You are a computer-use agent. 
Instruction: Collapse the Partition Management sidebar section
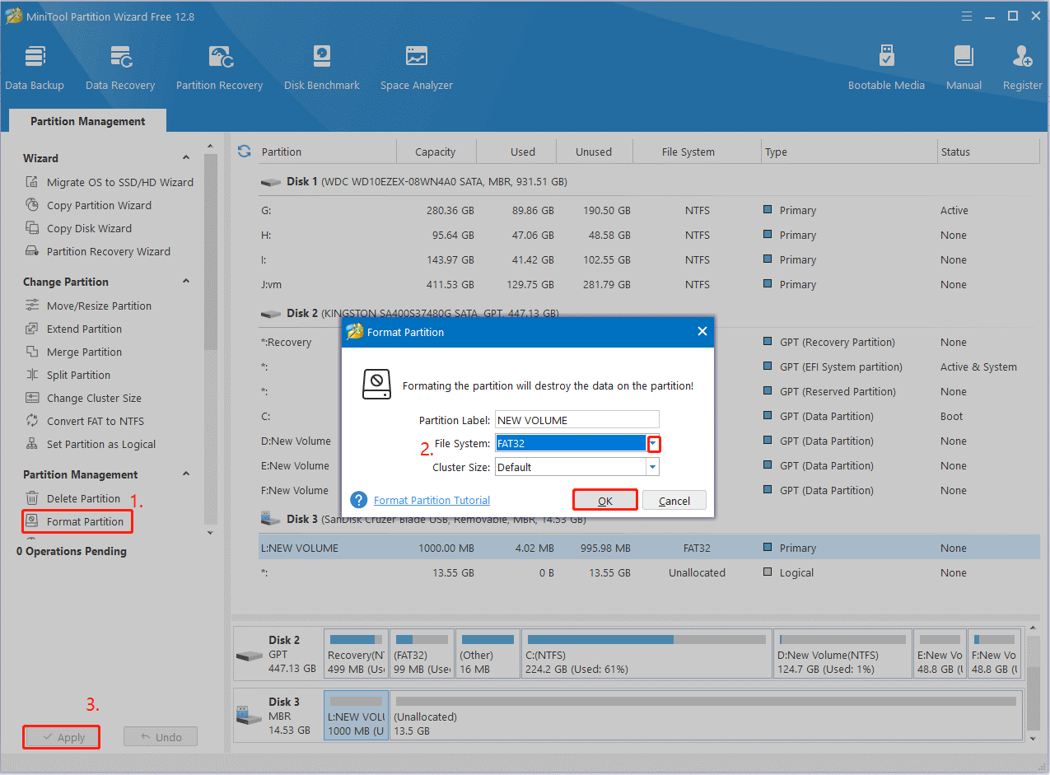tap(186, 474)
